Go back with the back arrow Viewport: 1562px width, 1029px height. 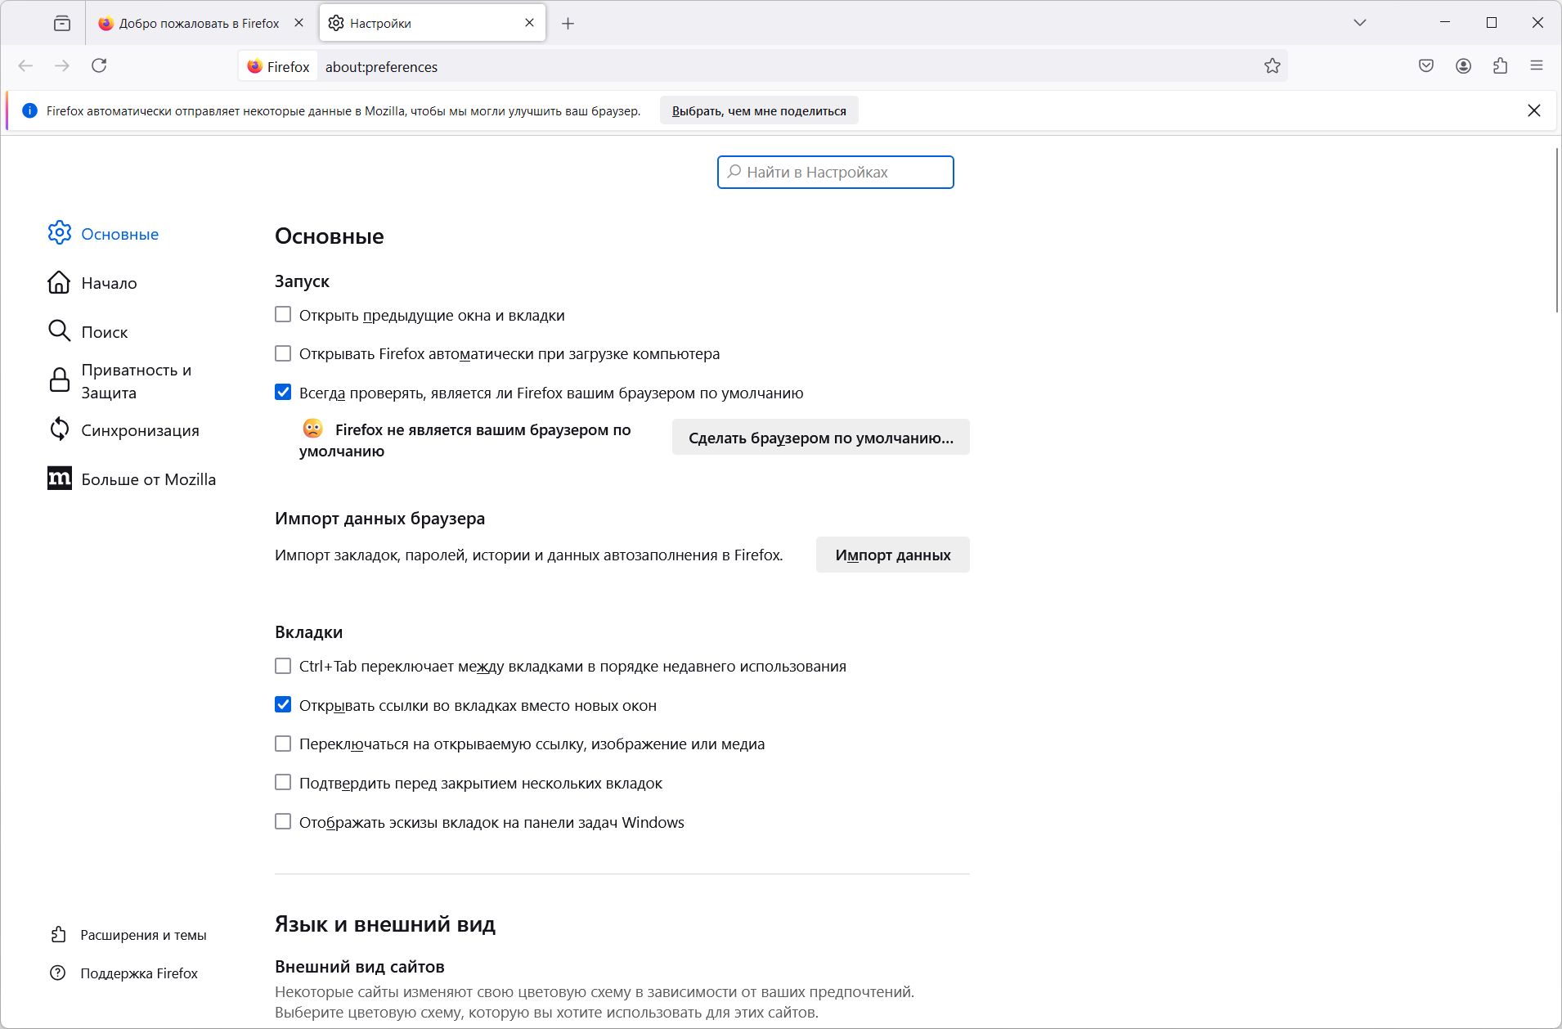coord(25,66)
